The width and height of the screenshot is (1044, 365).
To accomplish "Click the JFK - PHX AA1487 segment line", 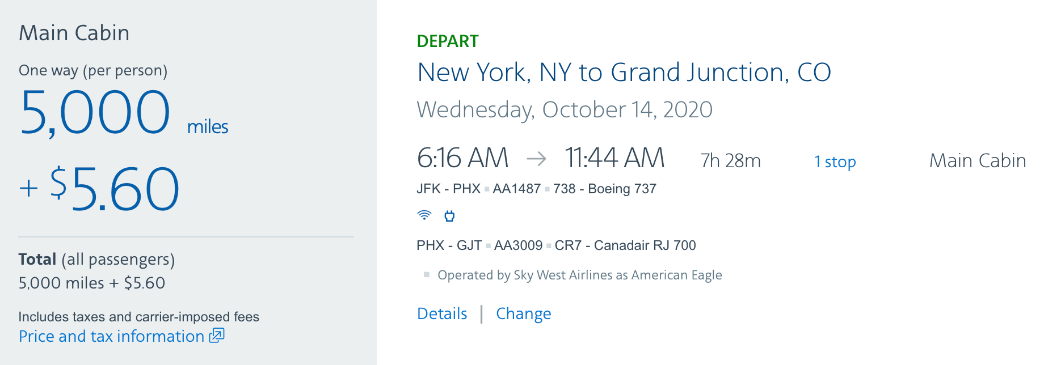I will coord(536,189).
